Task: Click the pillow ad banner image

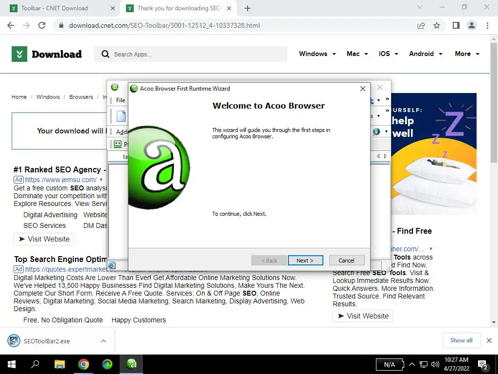Action: [x=433, y=153]
